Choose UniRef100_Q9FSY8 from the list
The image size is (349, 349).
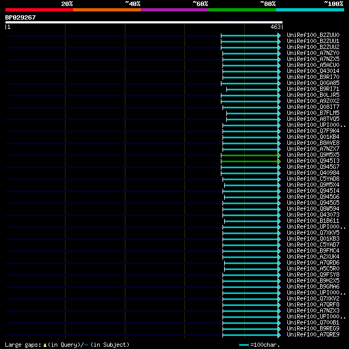[313, 275]
